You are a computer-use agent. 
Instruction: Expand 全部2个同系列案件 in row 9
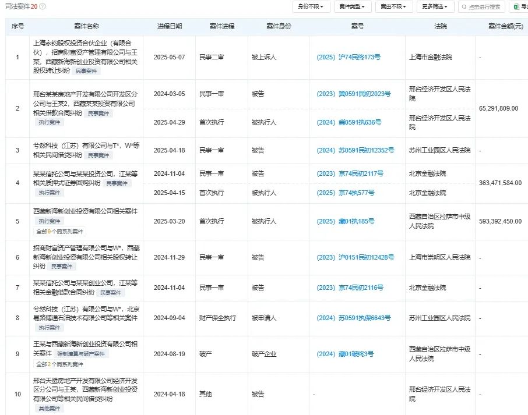pos(60,364)
